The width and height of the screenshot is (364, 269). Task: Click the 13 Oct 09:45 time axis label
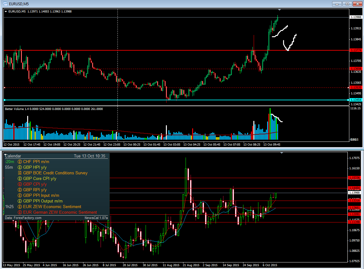tap(272, 144)
